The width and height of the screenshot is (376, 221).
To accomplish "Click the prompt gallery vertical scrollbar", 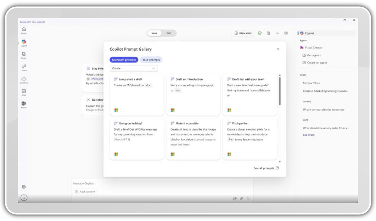I will point(280,90).
